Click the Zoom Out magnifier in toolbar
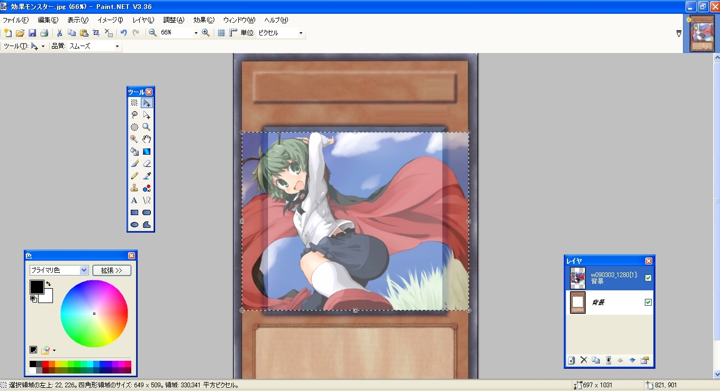 [152, 33]
